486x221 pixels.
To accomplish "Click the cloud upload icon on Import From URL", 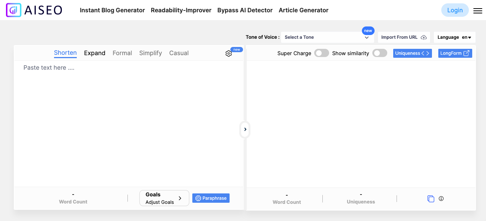I will (x=424, y=37).
